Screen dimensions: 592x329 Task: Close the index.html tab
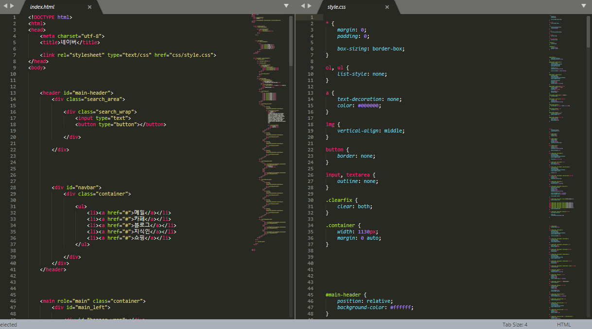coord(89,7)
